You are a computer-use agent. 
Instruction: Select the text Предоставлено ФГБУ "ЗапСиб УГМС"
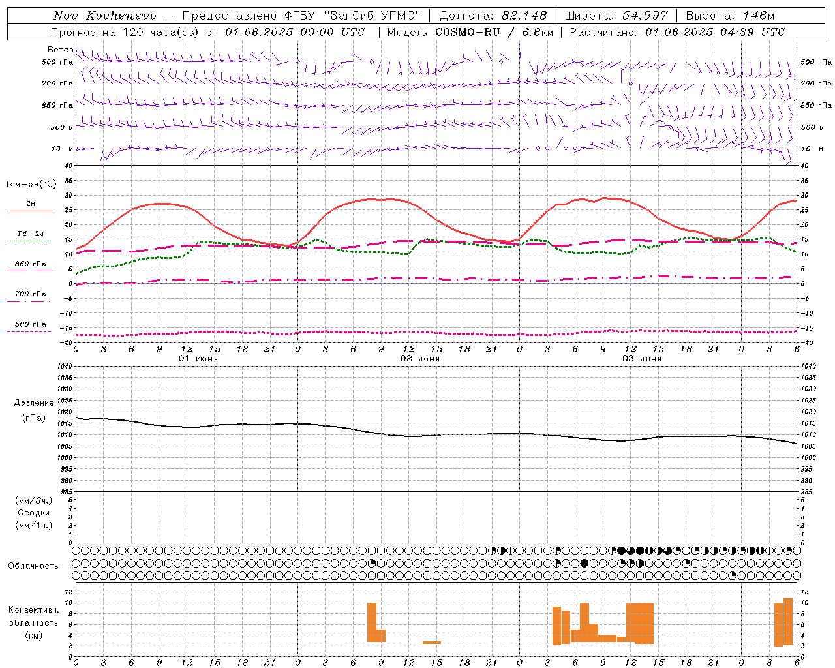click(301, 16)
